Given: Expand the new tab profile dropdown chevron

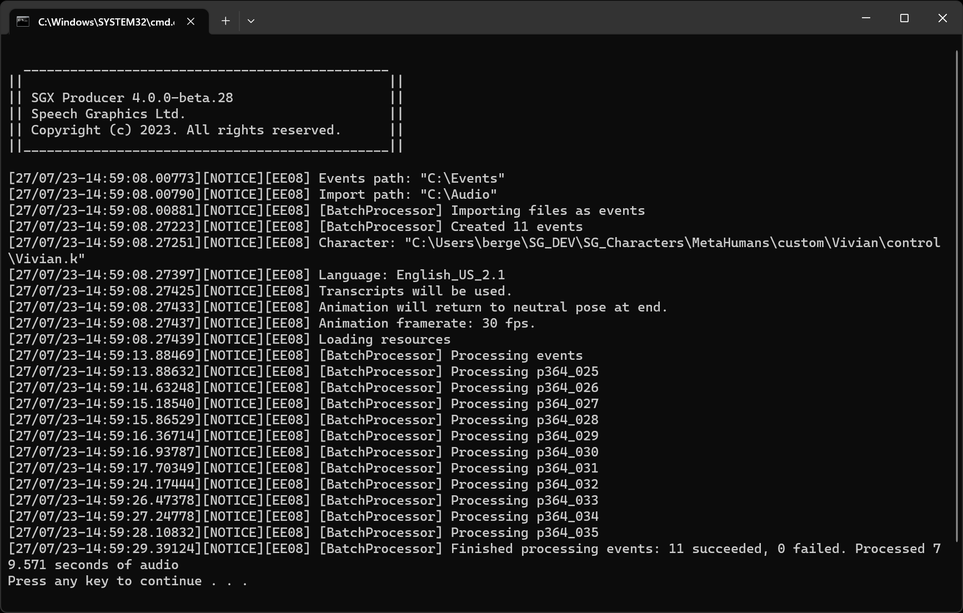Looking at the screenshot, I should pos(251,21).
